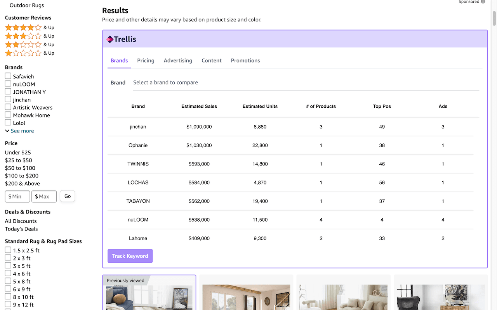The width and height of the screenshot is (497, 310).
Task: Open the fourth rug product with black chair
Action: (441, 298)
